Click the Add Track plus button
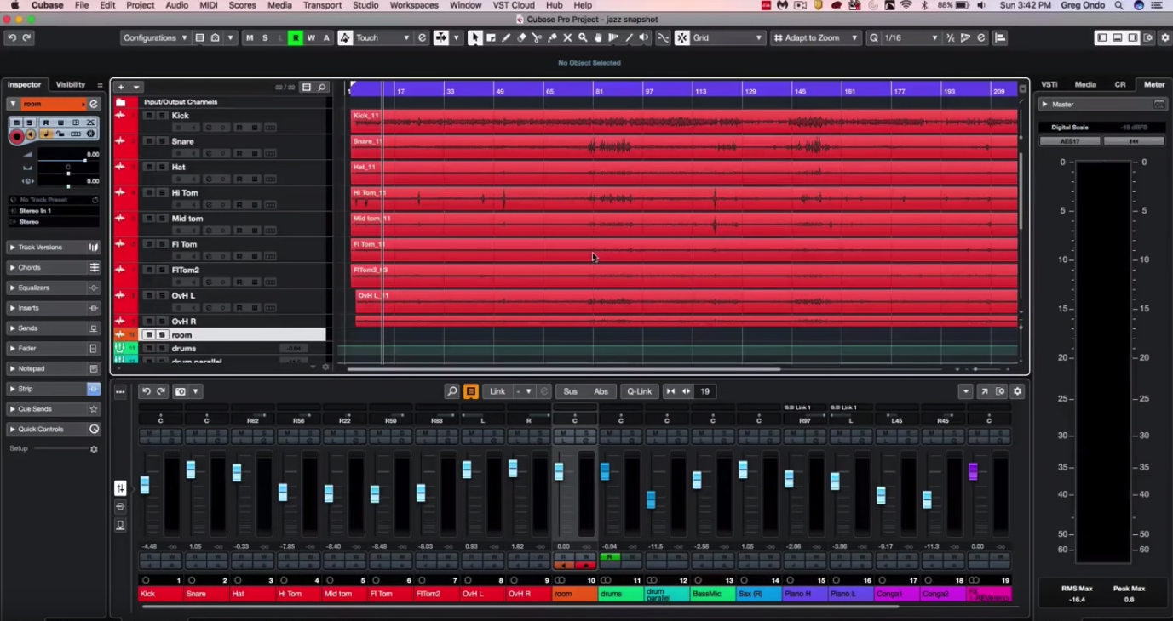This screenshot has height=621, width=1173. (121, 88)
